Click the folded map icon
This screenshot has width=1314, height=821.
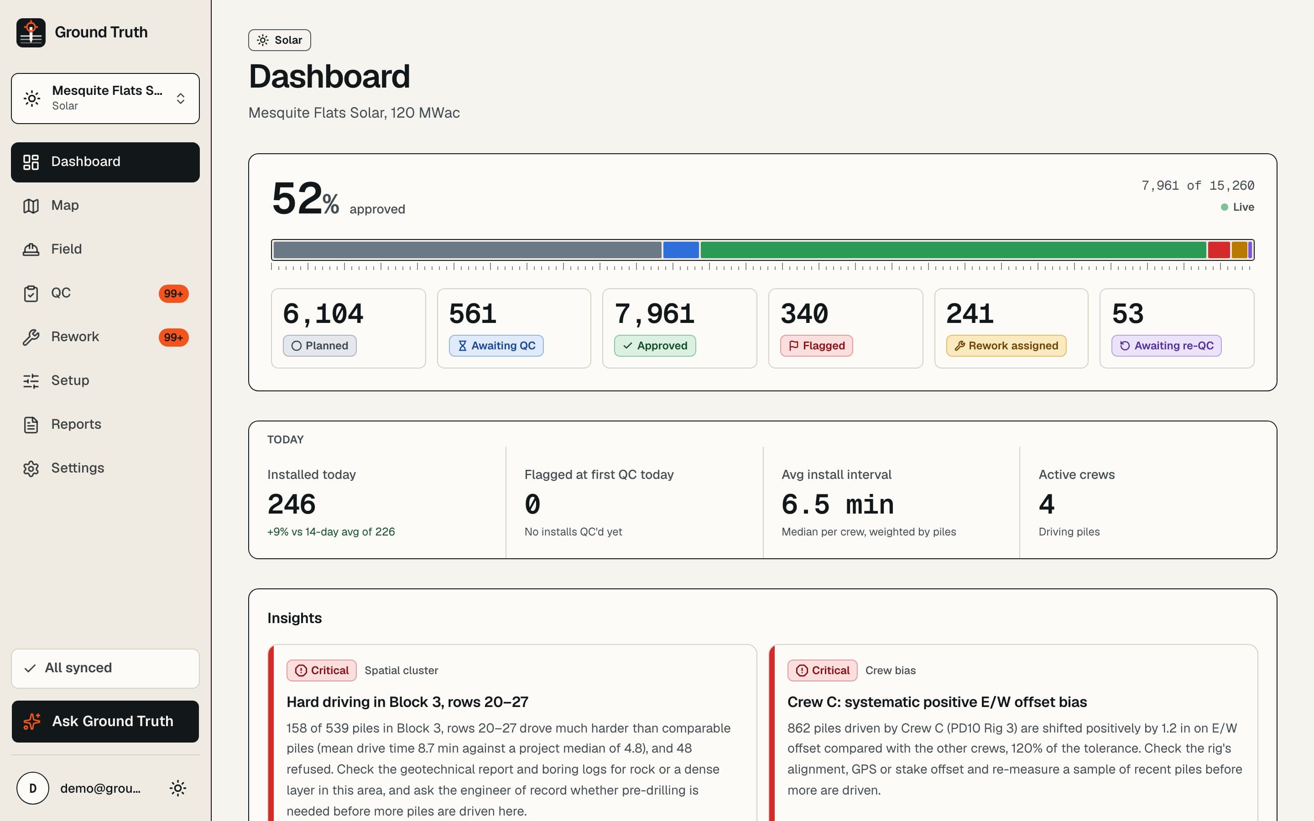pos(31,206)
